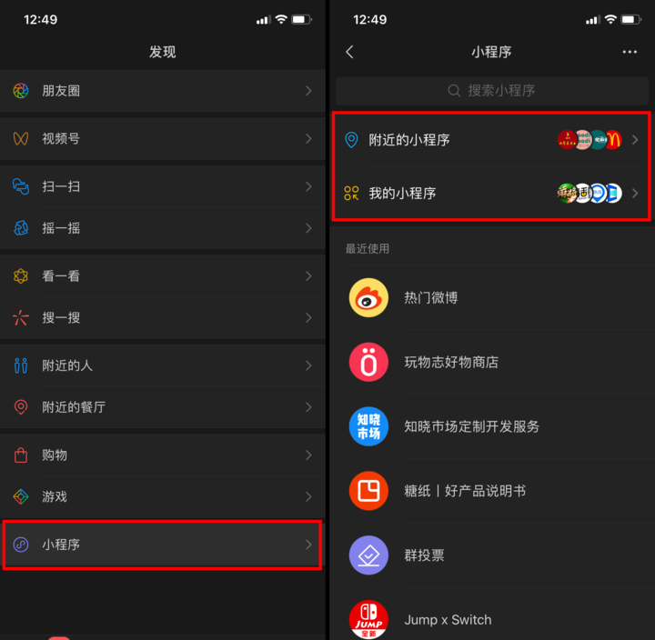Launch the Jump x Switch icon
The height and width of the screenshot is (640, 655).
pos(368,619)
